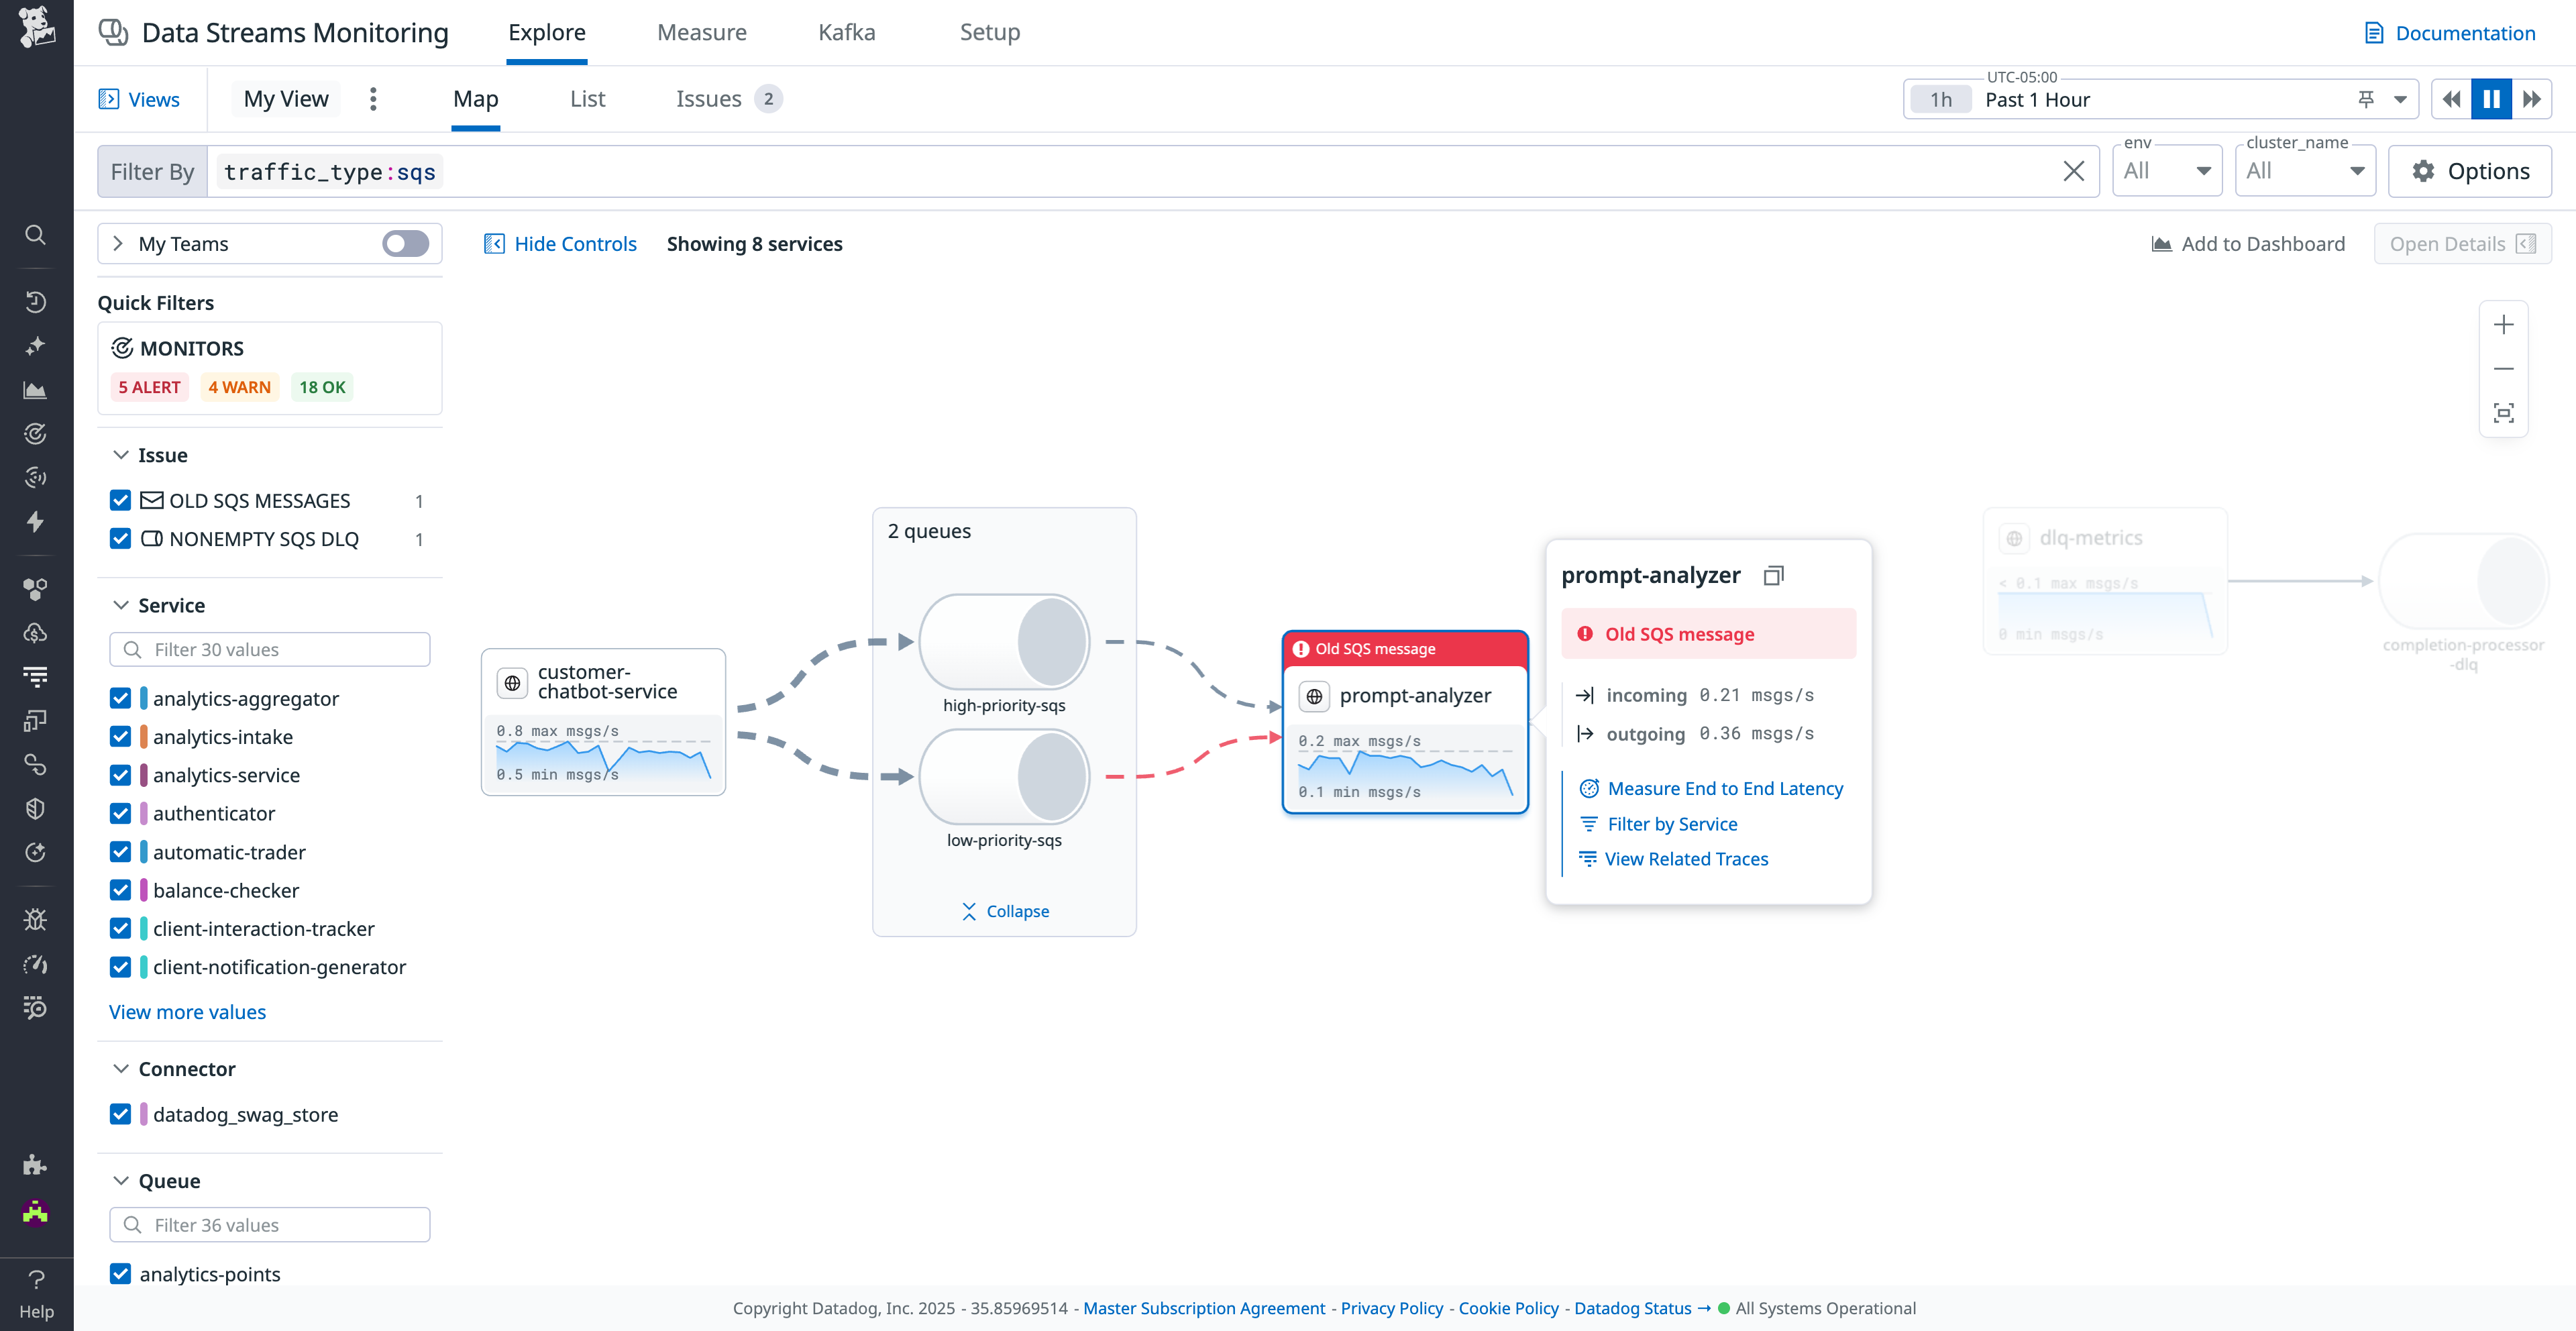Open the Issues tab
The width and height of the screenshot is (2576, 1331).
click(708, 98)
